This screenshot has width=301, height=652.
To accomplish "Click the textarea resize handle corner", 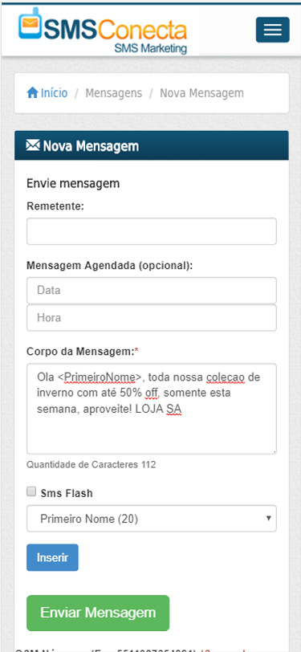I will tap(274, 450).
